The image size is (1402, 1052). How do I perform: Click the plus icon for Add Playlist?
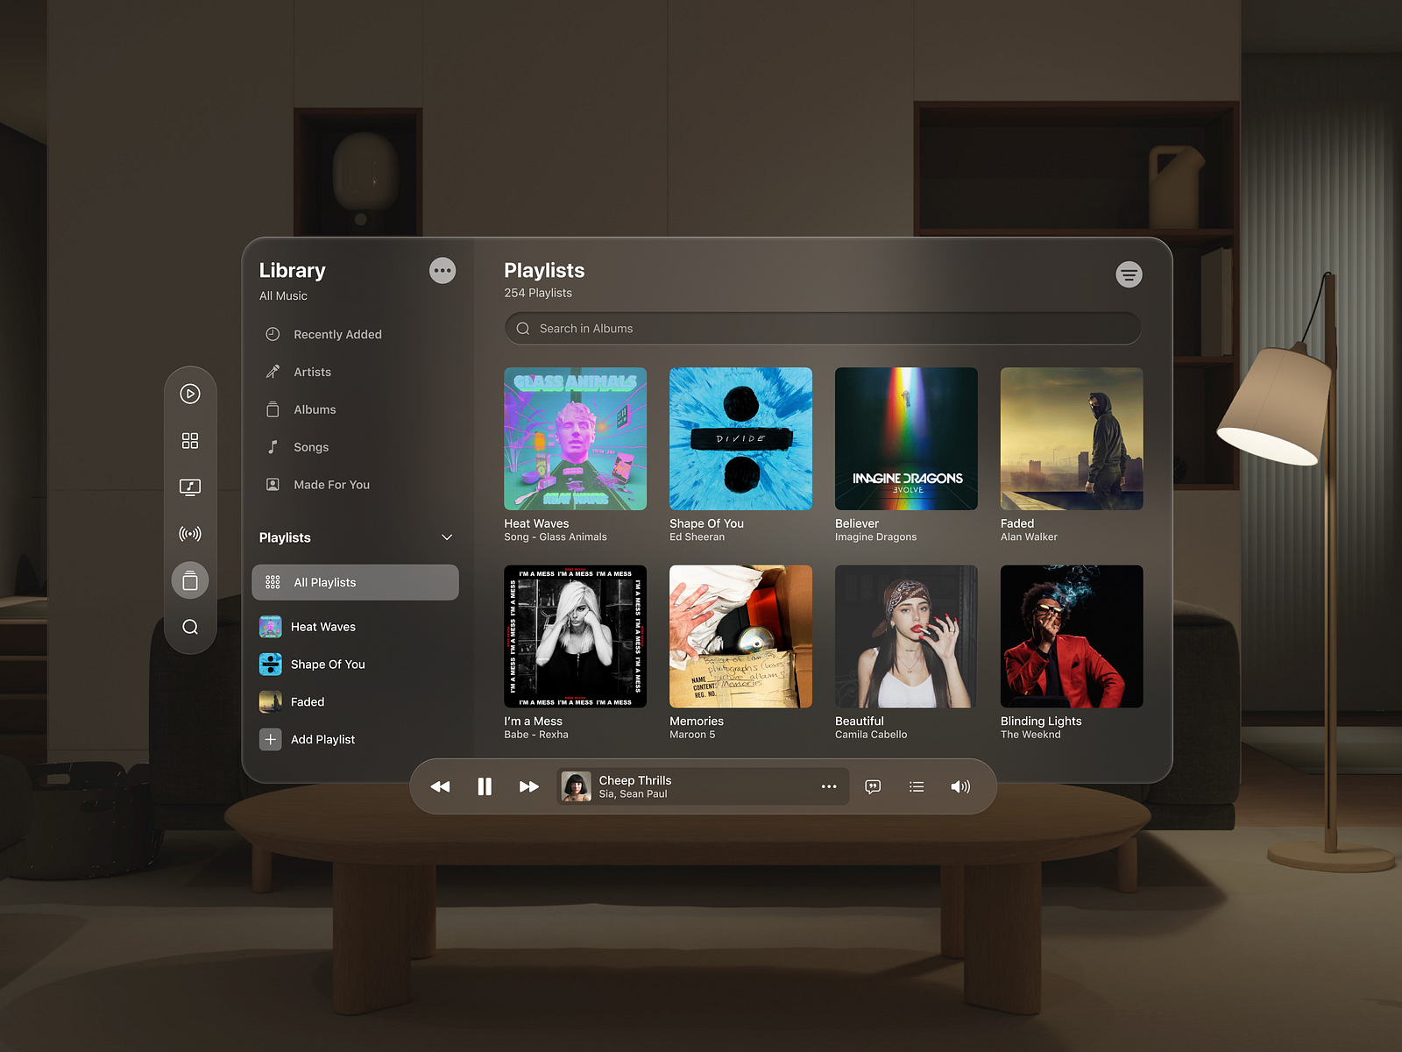click(x=271, y=739)
